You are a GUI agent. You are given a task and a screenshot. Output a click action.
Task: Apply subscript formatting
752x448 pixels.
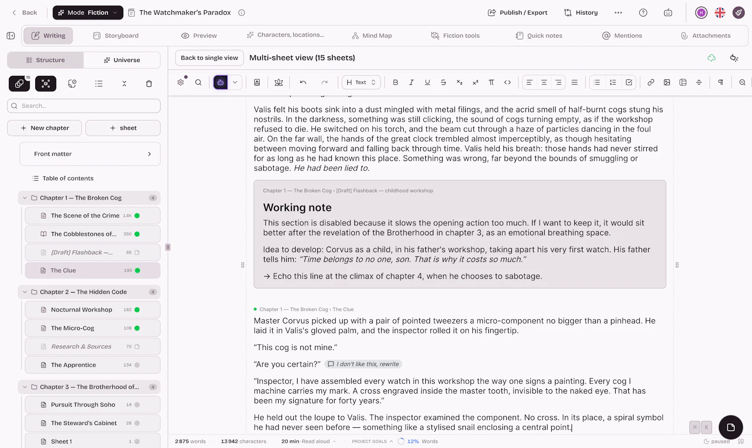tap(459, 82)
